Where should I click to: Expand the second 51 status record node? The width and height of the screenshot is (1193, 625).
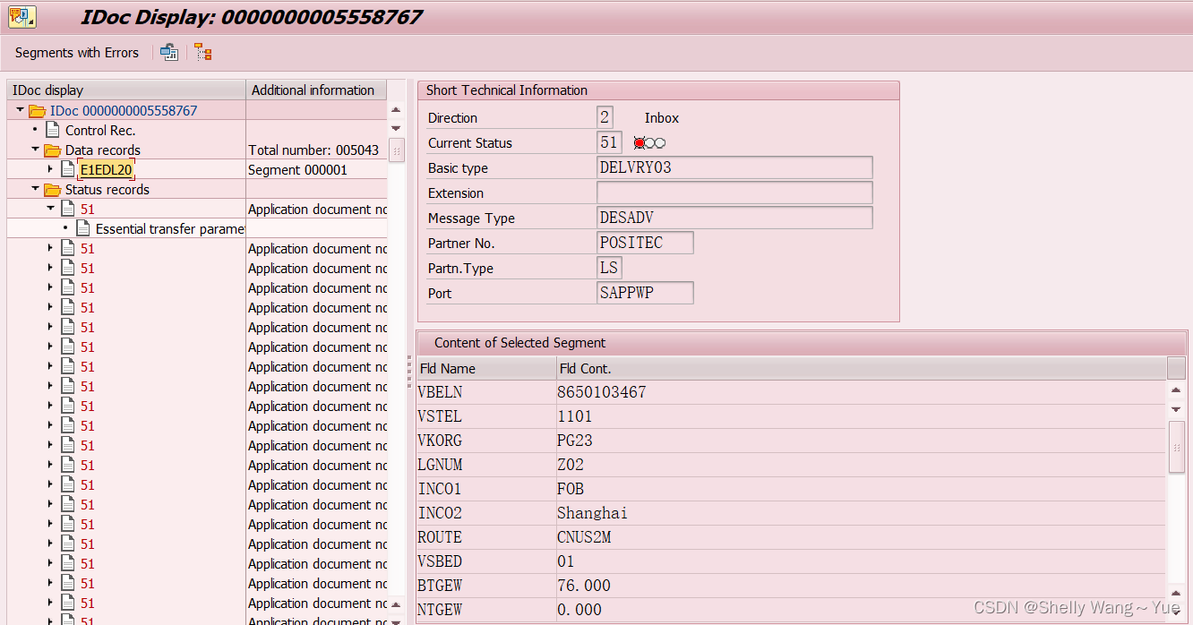pos(51,248)
